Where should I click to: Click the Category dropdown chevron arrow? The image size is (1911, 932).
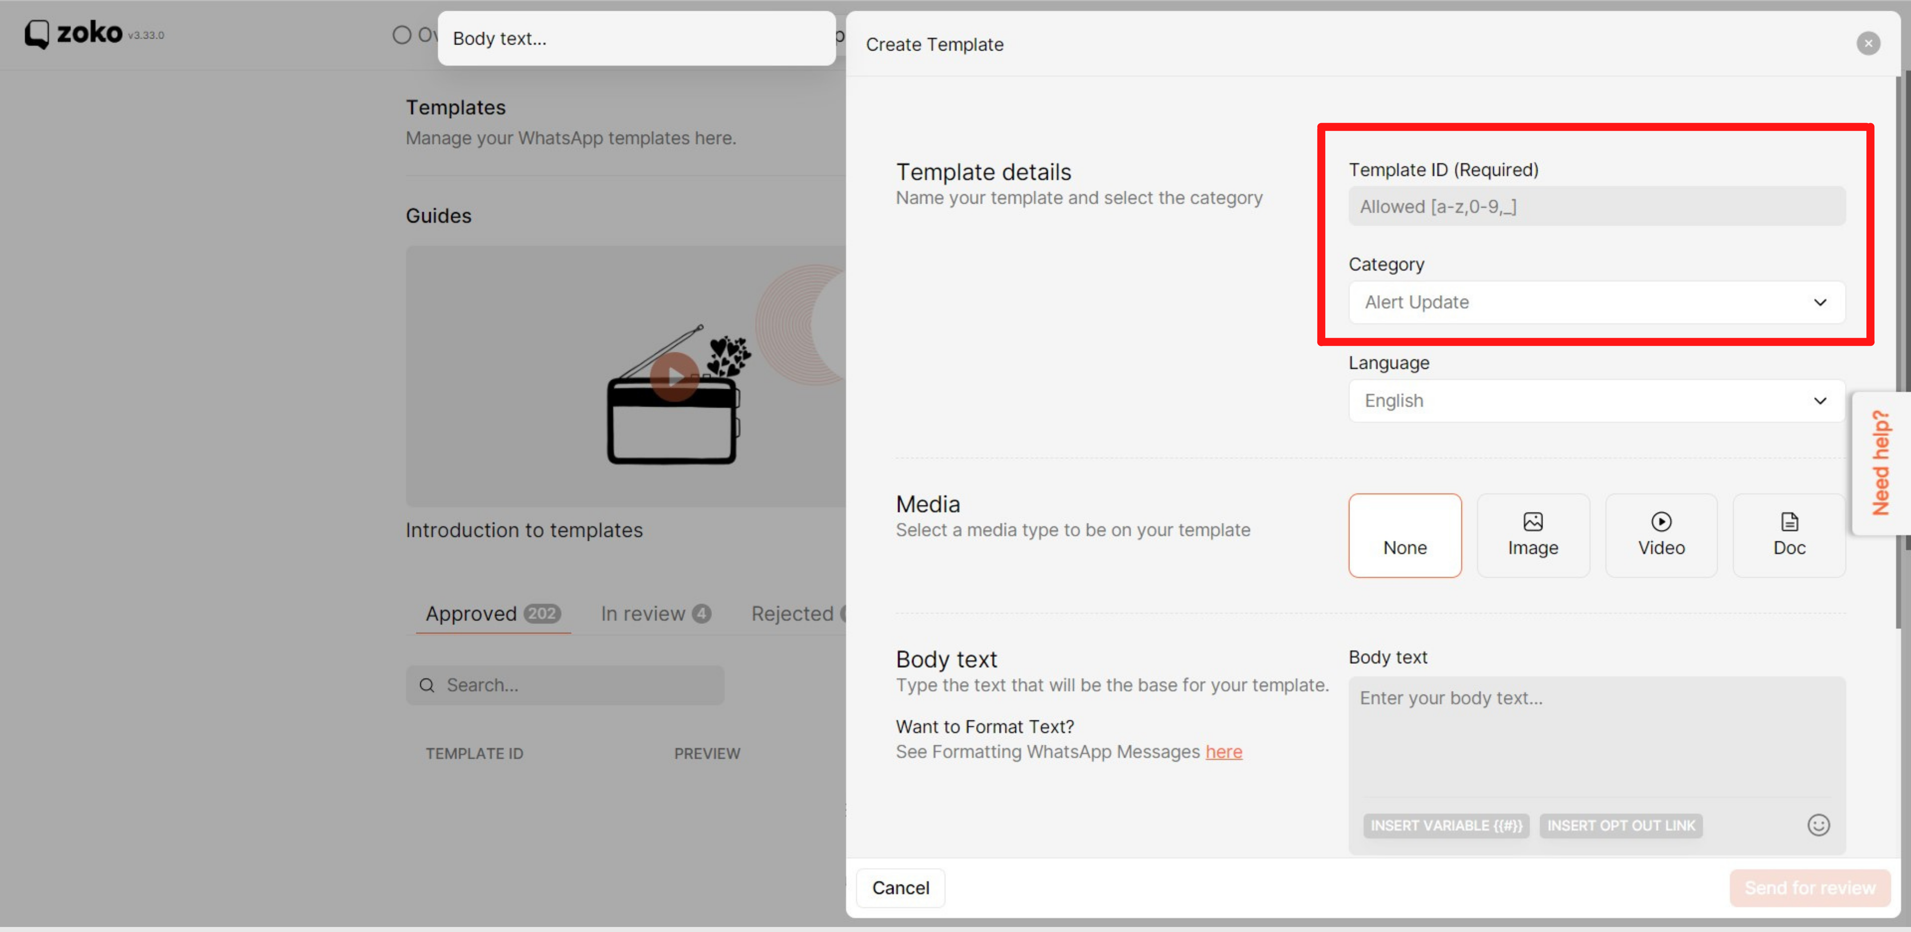(1819, 302)
